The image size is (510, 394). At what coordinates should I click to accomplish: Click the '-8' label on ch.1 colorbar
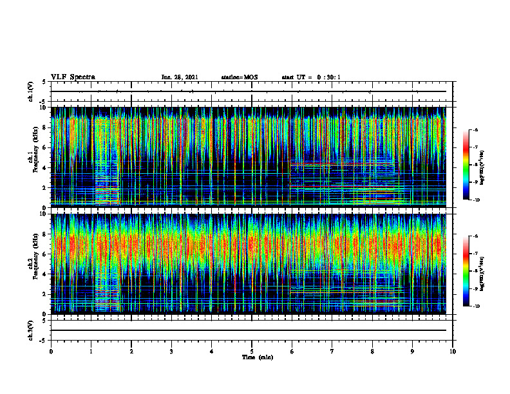475,165
